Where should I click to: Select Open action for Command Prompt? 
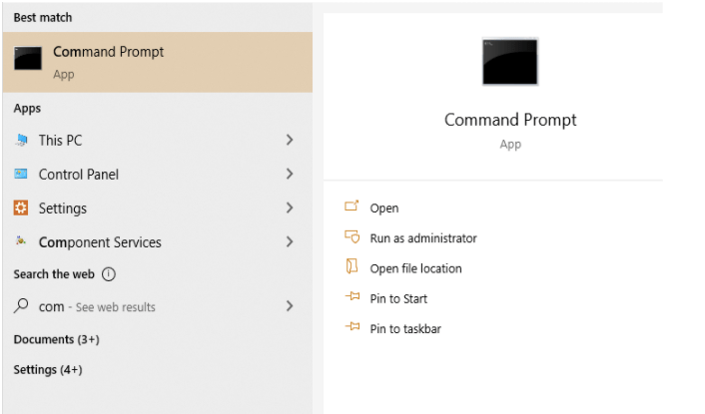coord(384,208)
